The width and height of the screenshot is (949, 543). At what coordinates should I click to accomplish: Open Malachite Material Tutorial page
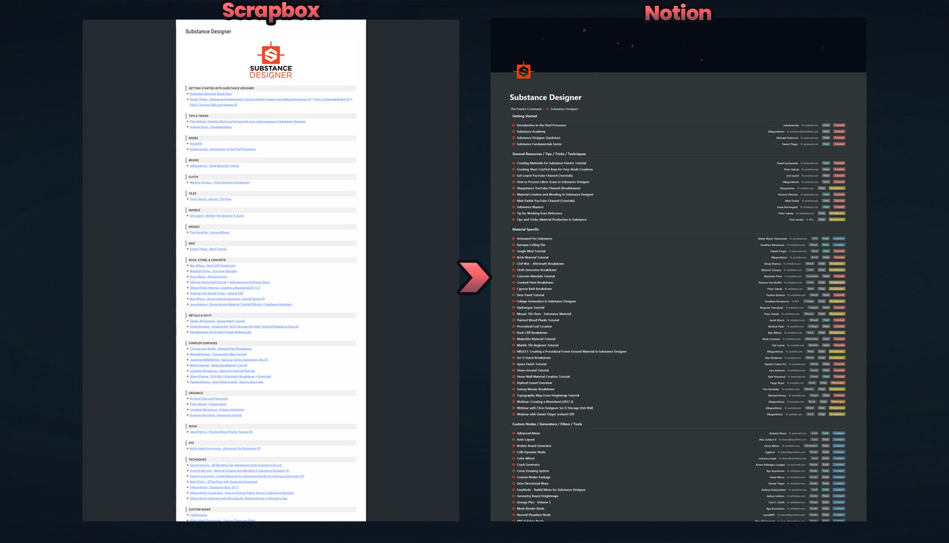click(536, 339)
